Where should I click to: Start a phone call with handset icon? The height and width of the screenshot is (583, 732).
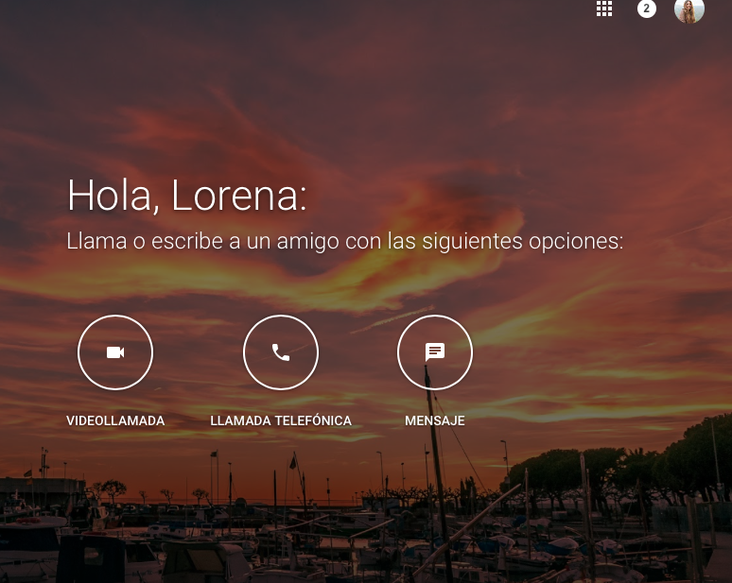pos(281,352)
